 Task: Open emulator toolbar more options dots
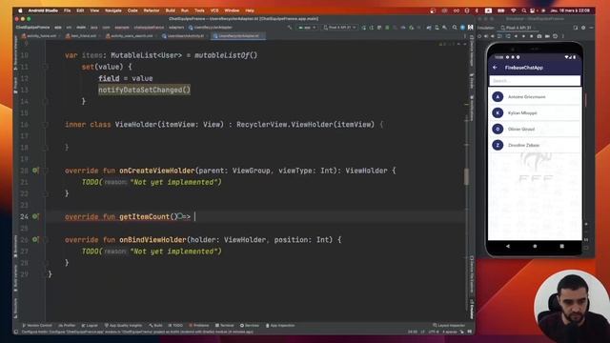click(563, 36)
